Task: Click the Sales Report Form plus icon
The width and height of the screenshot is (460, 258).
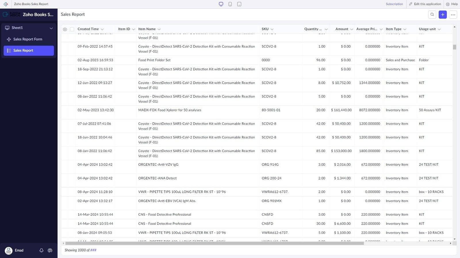Action: coord(9,39)
